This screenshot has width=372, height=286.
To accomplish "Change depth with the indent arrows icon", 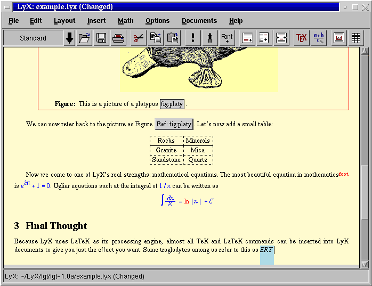I will [x=281, y=38].
